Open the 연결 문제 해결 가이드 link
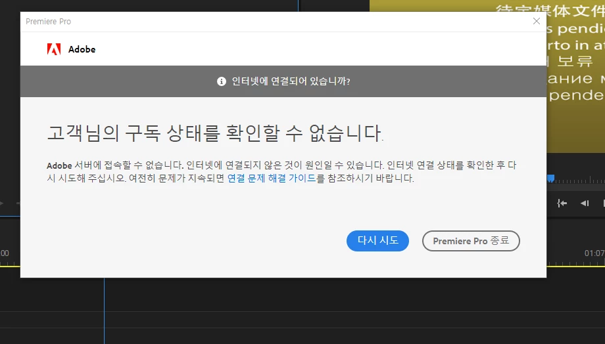This screenshot has width=605, height=344. point(272,179)
